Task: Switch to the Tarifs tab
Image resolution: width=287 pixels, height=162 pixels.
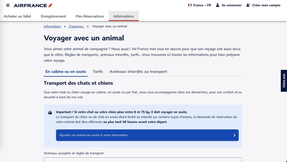Action: pyautogui.click(x=98, y=72)
